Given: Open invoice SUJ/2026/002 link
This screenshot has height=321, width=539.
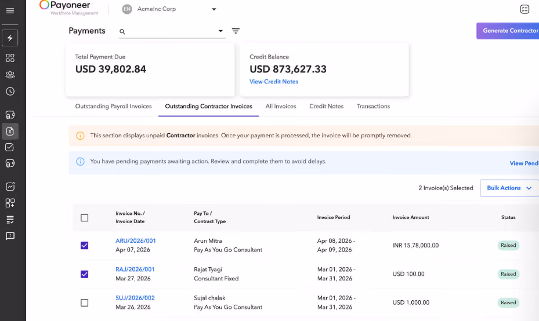Looking at the screenshot, I should [135, 298].
